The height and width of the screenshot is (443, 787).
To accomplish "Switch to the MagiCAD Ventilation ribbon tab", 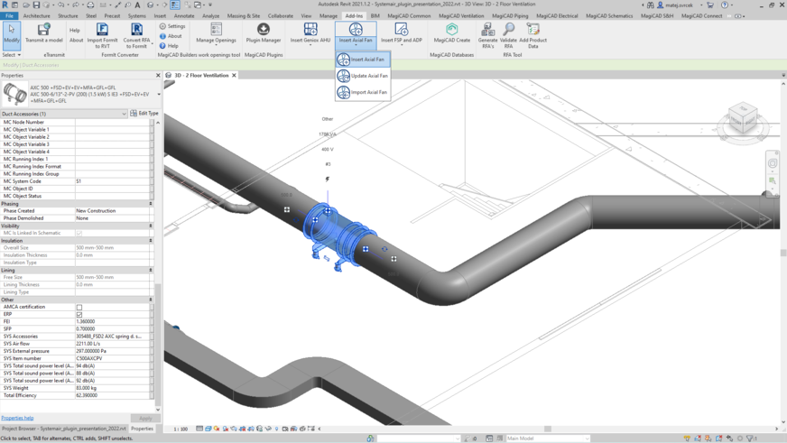I will pyautogui.click(x=461, y=15).
